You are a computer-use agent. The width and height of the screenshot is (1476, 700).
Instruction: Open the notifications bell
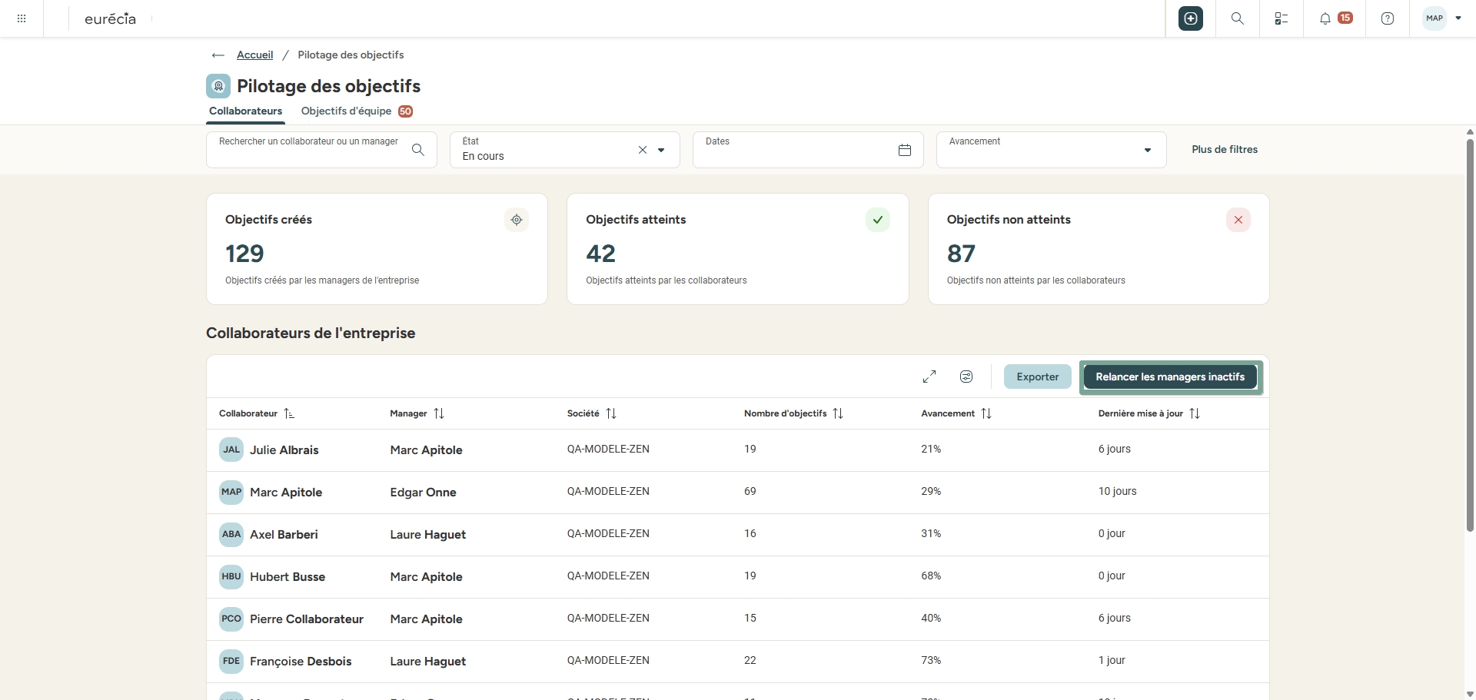(1325, 18)
